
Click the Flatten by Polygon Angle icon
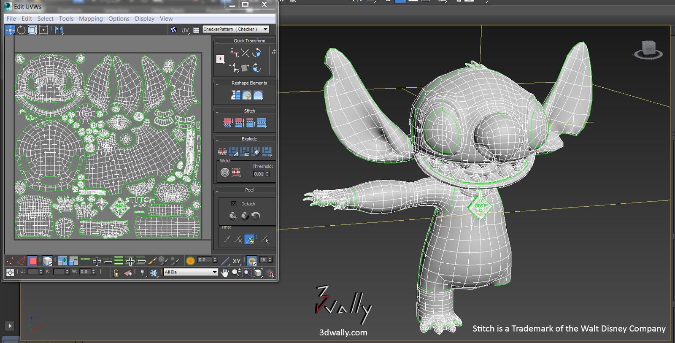(x=233, y=151)
